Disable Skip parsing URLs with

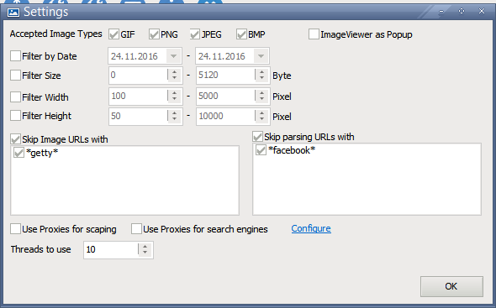pos(257,137)
